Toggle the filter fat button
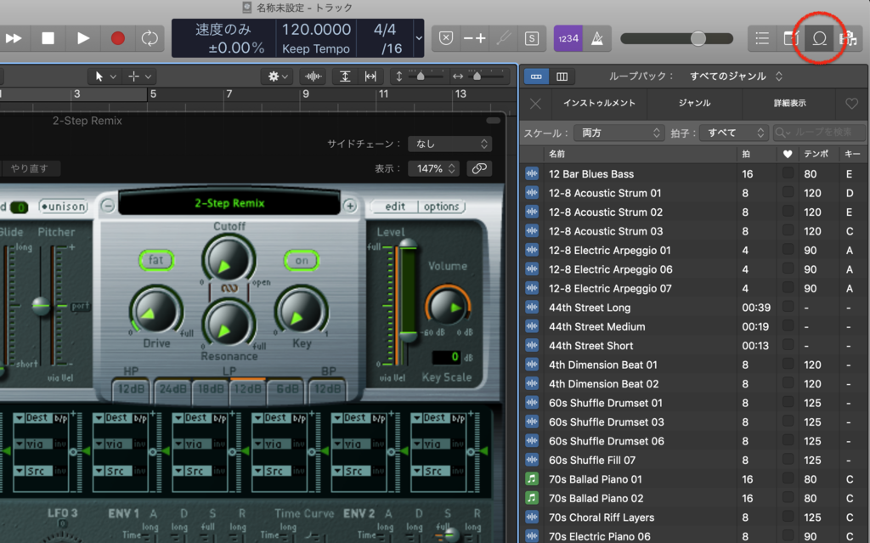 pos(156,260)
